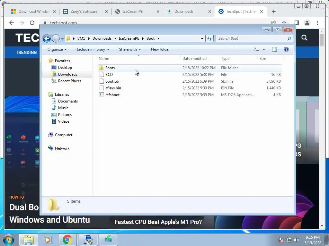Click Computer in navigation pane

64,135
